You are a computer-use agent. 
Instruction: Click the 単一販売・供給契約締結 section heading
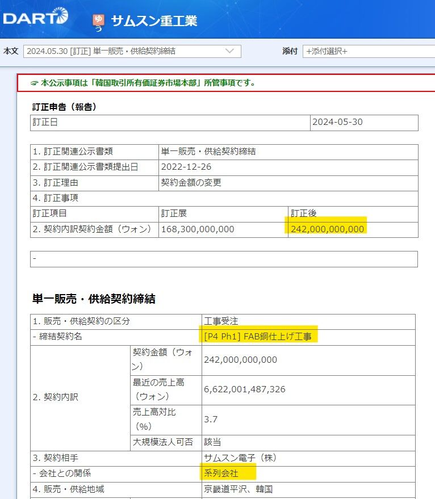tap(94, 299)
